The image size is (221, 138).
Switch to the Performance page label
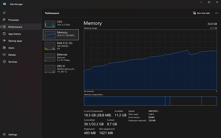click(x=15, y=27)
